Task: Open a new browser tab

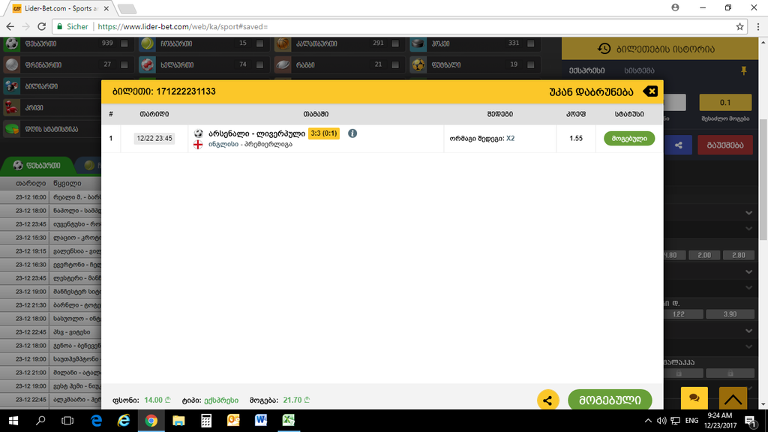Action: click(x=127, y=8)
